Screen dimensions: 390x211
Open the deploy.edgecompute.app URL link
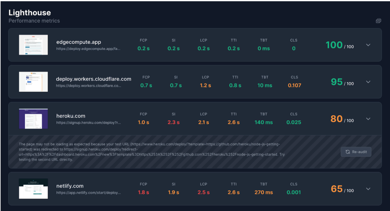coord(88,49)
